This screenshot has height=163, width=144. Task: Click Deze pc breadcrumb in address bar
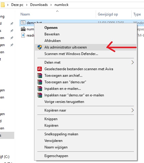click(x=17, y=5)
